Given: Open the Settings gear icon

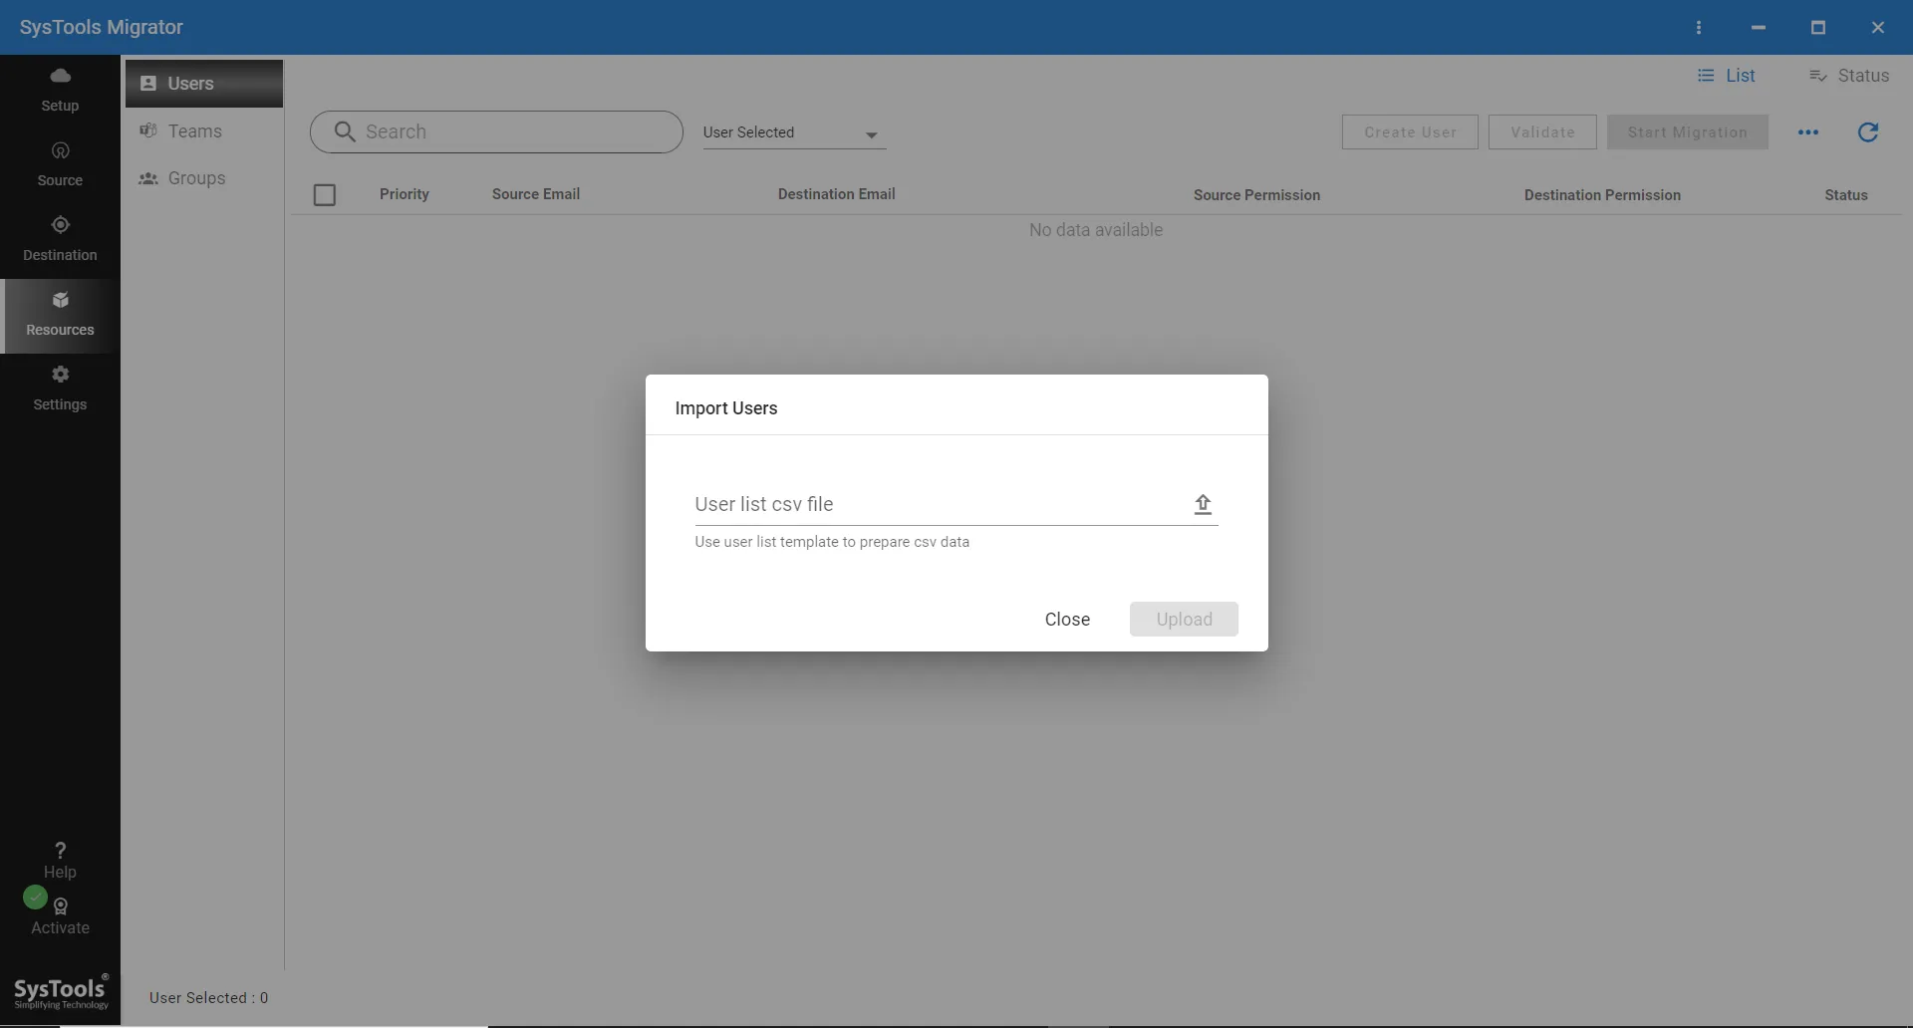Looking at the screenshot, I should (60, 375).
